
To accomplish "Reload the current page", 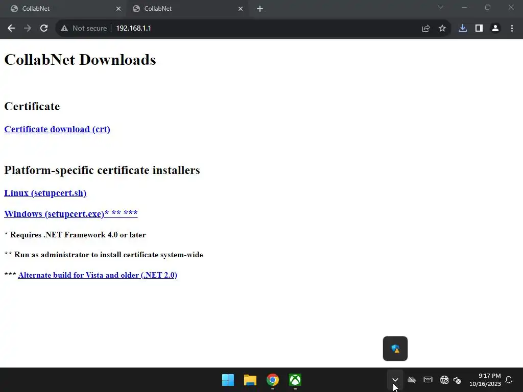I will (44, 29).
